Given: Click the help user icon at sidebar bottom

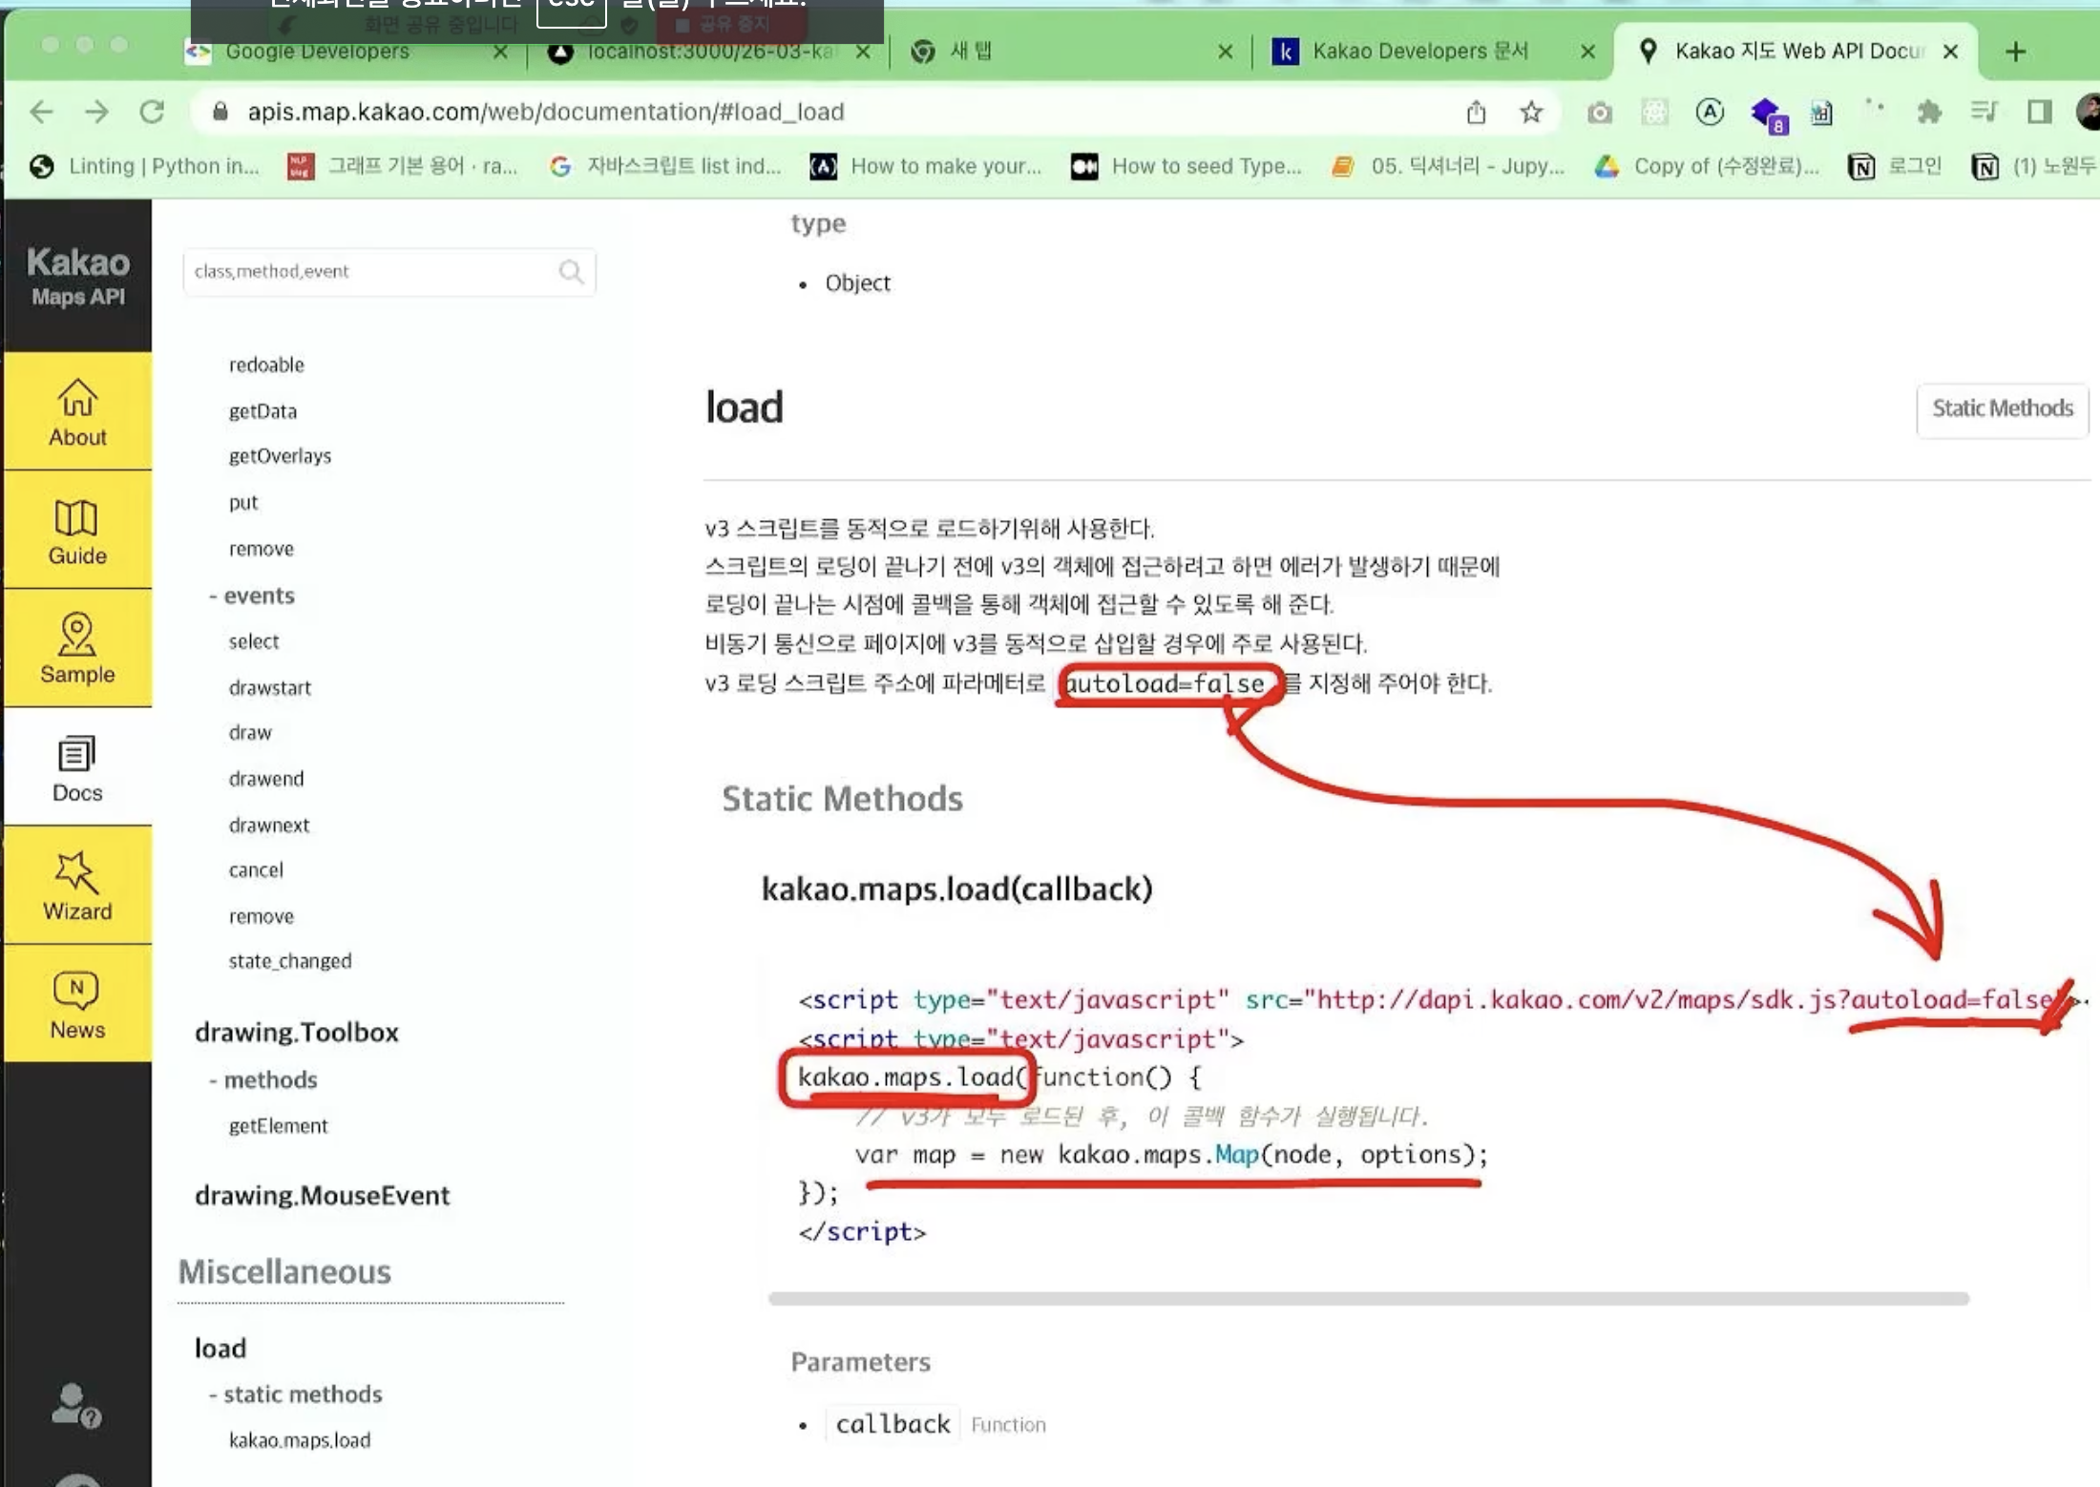Looking at the screenshot, I should point(76,1406).
